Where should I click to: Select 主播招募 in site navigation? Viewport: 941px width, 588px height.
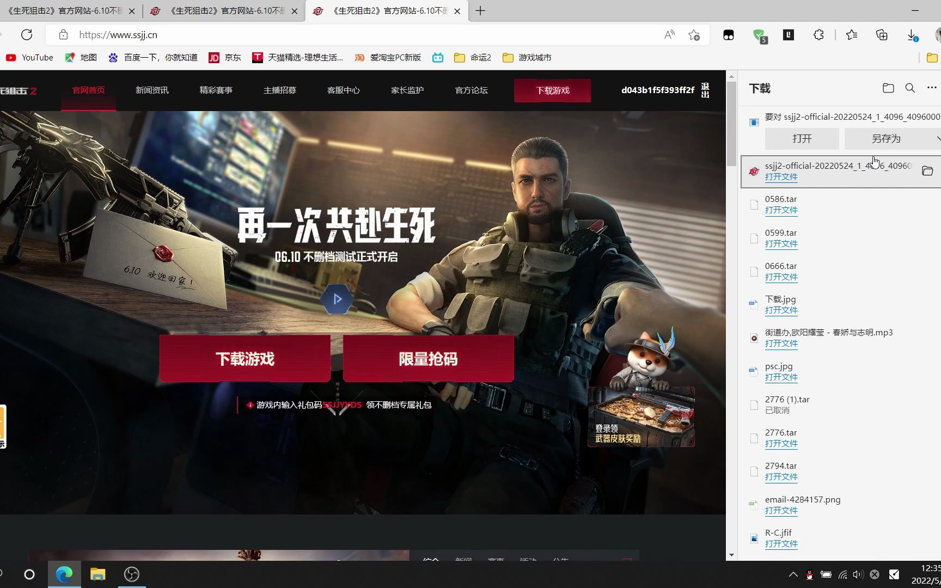pyautogui.click(x=279, y=90)
